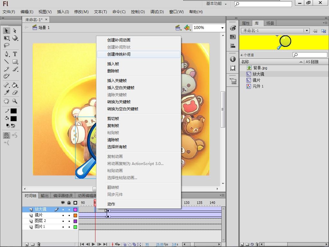This screenshot has height=247, width=329.
Task: Collapse the right panel group double-arrow
Action: tap(326, 18)
